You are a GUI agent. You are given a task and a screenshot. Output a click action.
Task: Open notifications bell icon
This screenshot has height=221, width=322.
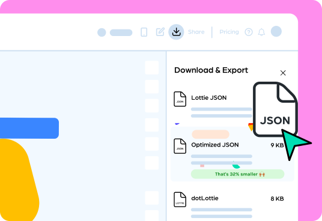click(261, 32)
